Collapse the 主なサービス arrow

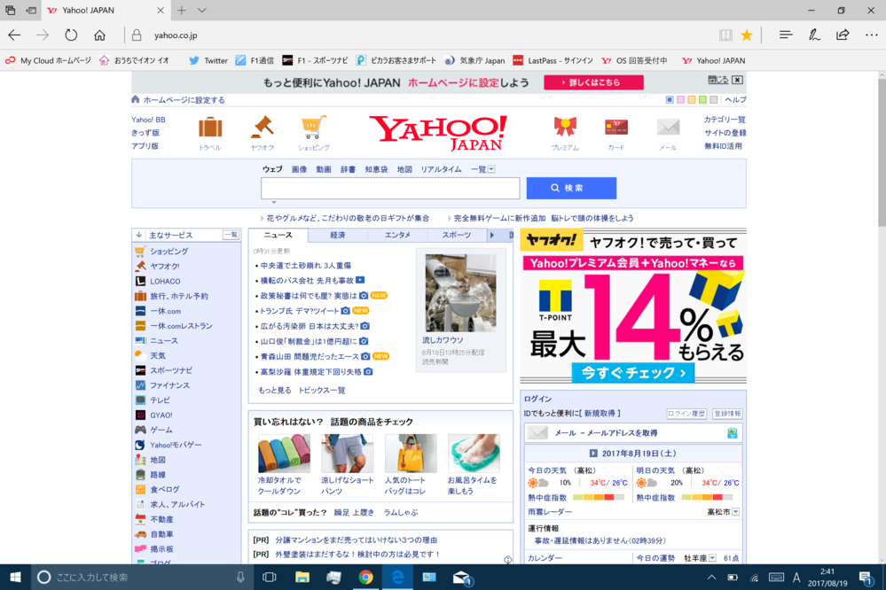[x=139, y=235]
